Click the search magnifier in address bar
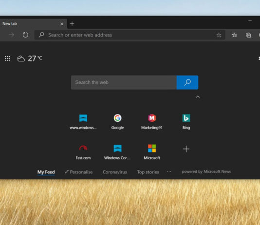This screenshot has width=260, height=225. pyautogui.click(x=41, y=35)
